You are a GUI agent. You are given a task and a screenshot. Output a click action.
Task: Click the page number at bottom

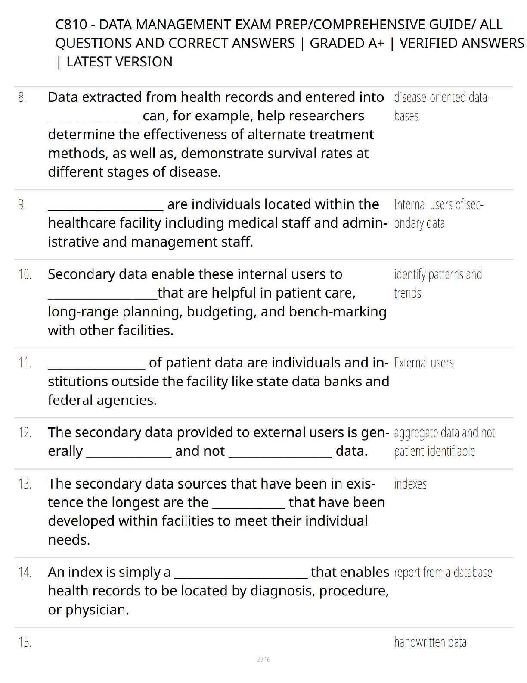[263, 659]
